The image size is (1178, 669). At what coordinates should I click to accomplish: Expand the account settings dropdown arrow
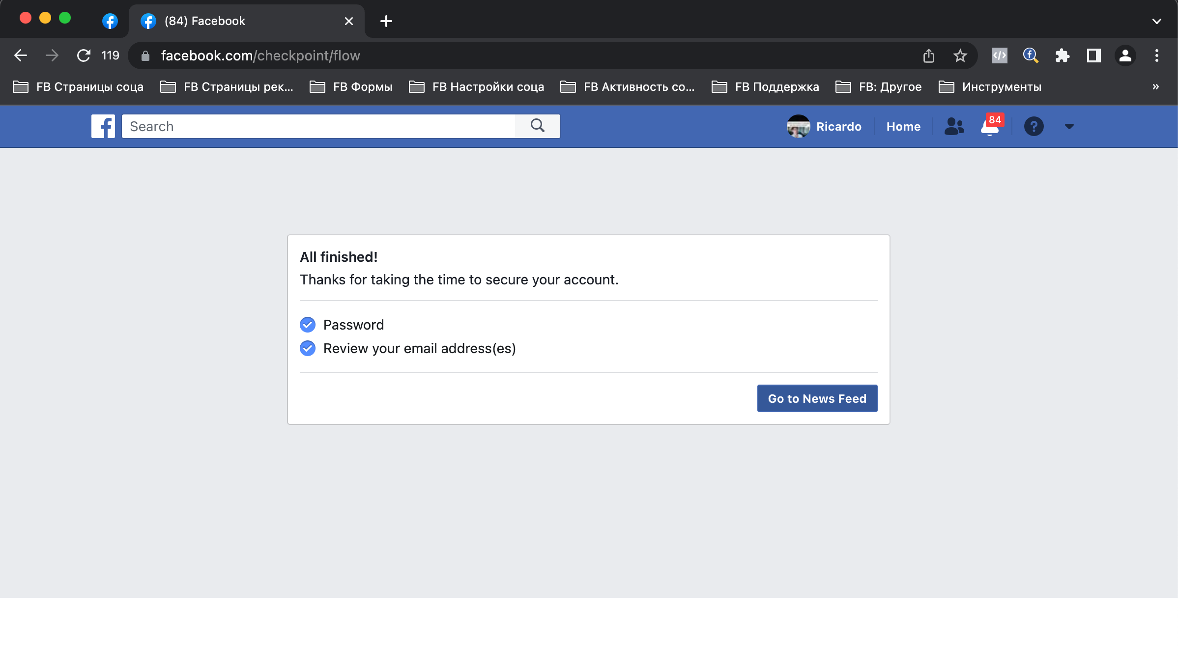[x=1069, y=127]
